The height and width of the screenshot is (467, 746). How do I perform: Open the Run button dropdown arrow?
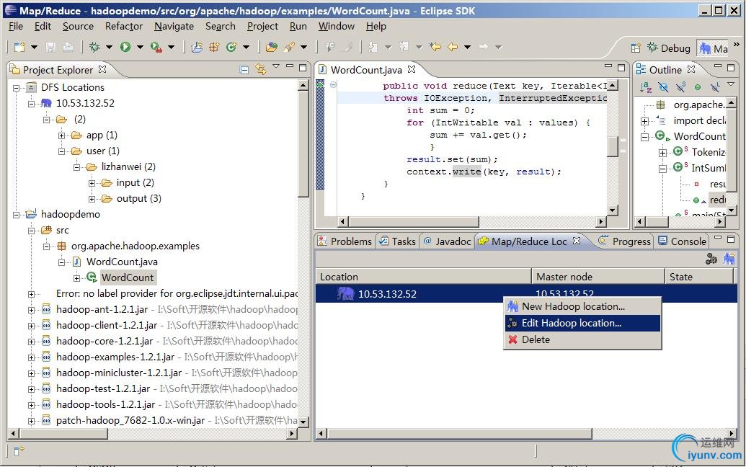point(140,47)
